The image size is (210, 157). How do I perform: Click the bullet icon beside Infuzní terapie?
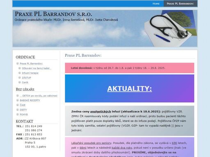pyautogui.click(x=20, y=73)
